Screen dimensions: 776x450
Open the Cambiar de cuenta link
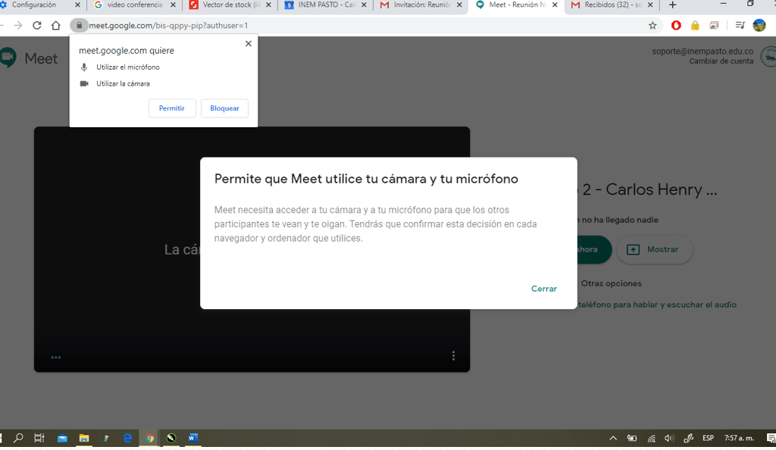[721, 61]
